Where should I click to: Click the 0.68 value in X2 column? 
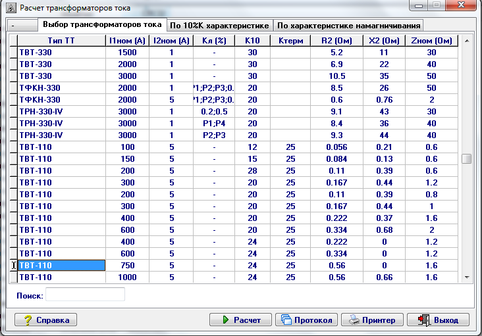pos(384,230)
